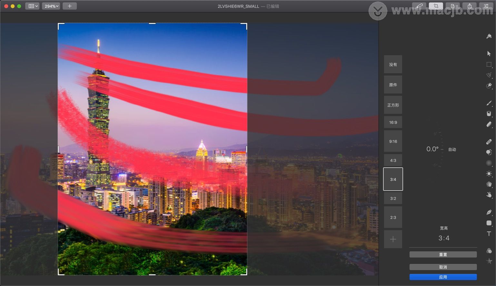Choose the 3:2 crop preset
The image size is (496, 286).
pos(393,198)
